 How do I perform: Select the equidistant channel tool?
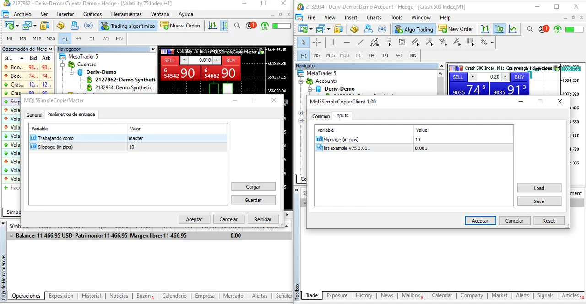tap(374, 42)
